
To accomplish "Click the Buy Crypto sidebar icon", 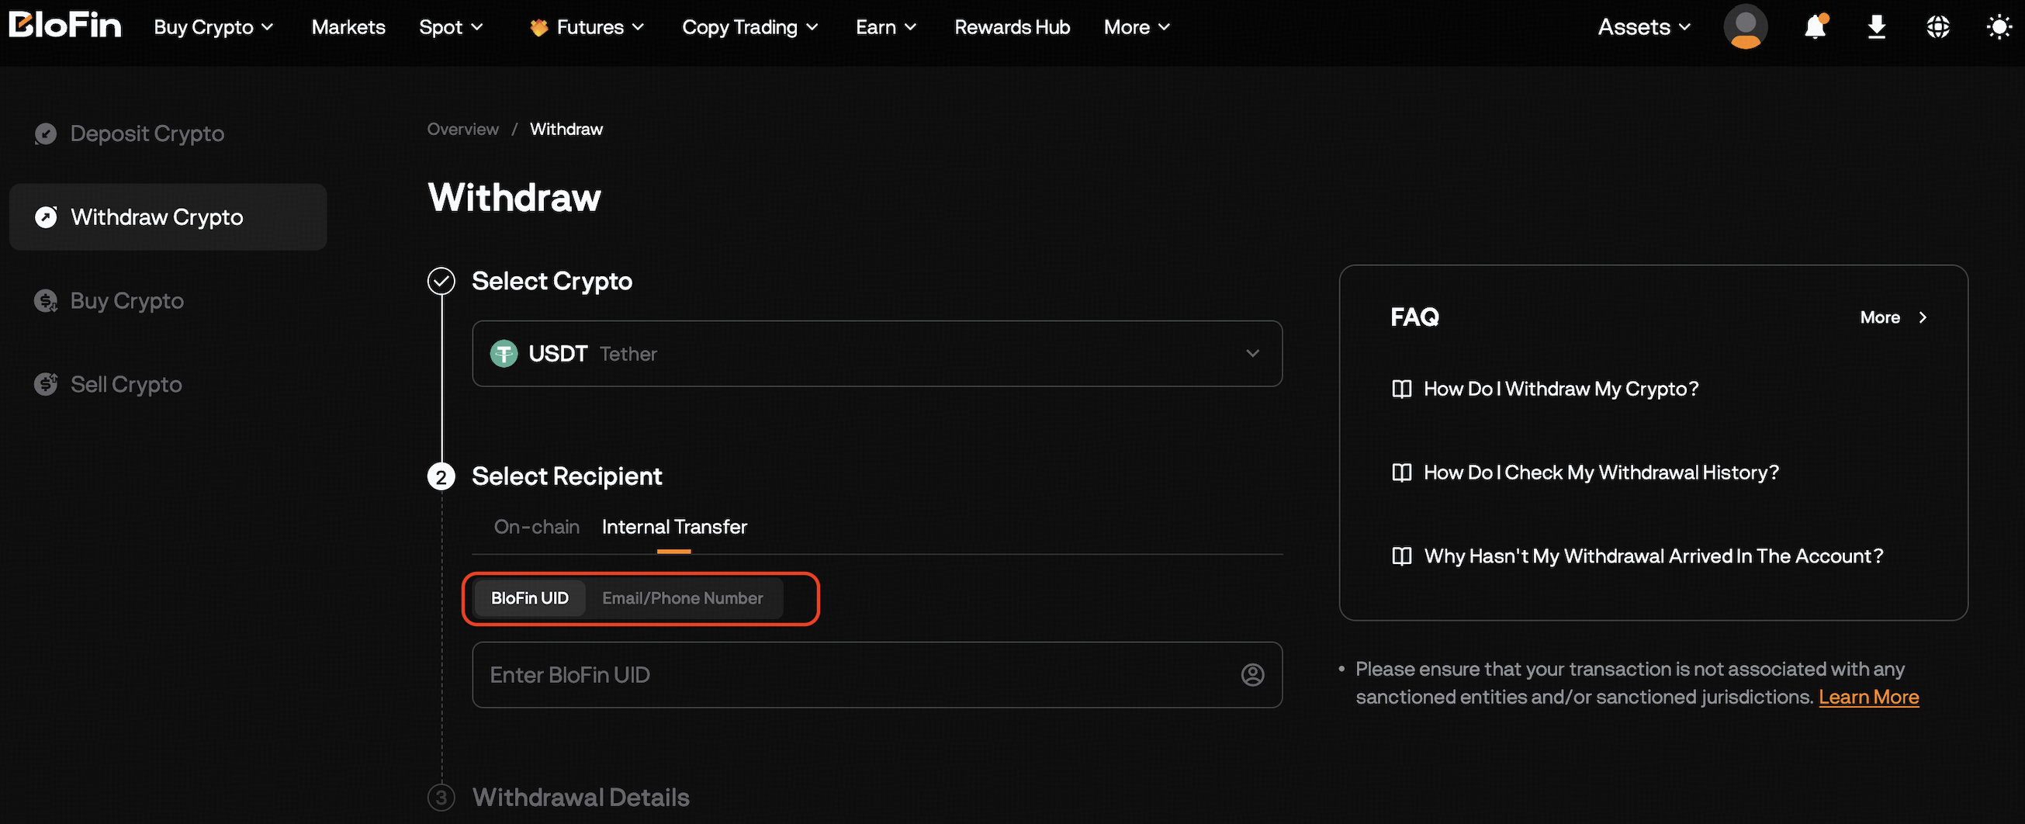I will tap(46, 301).
